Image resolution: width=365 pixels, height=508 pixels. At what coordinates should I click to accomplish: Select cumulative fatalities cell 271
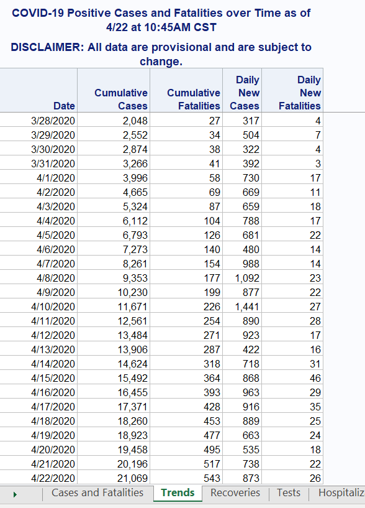(x=186, y=335)
